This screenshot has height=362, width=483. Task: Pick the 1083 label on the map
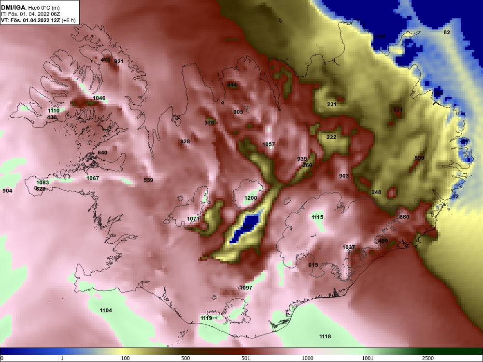[43, 182]
